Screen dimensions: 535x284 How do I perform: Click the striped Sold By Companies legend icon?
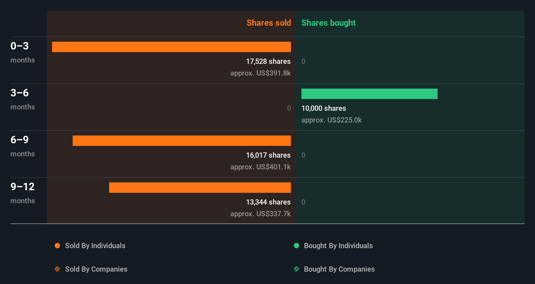tap(57, 269)
